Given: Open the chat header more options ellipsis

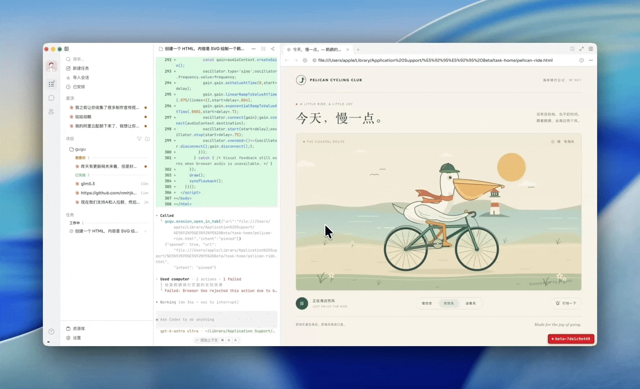Looking at the screenshot, I should (x=254, y=49).
